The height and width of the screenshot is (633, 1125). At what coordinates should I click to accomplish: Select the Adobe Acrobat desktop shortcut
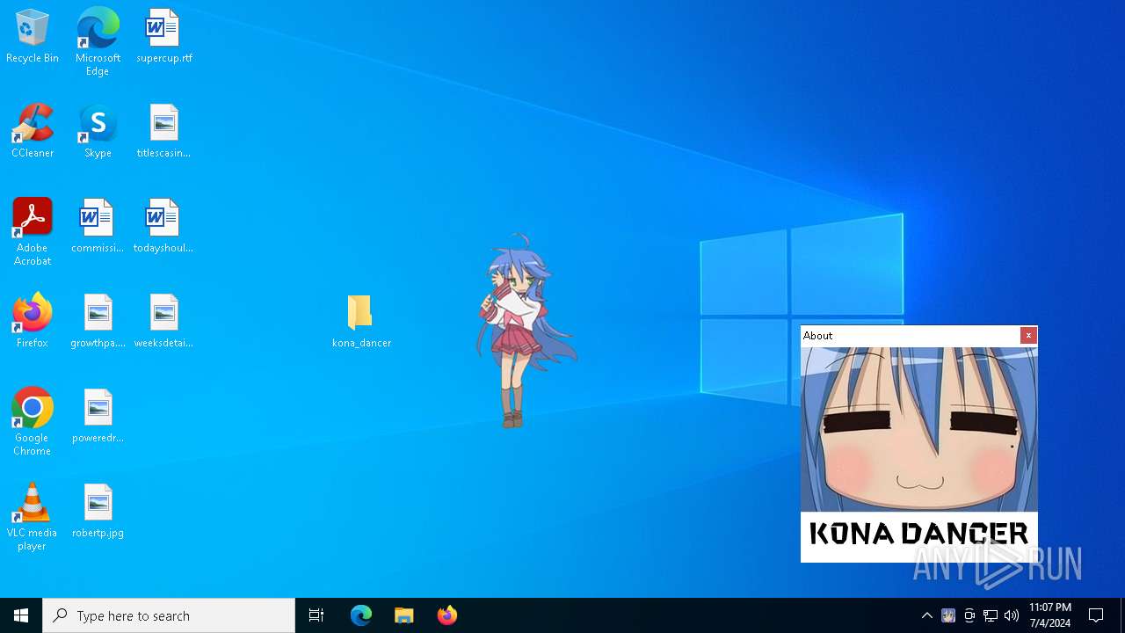pos(33,232)
